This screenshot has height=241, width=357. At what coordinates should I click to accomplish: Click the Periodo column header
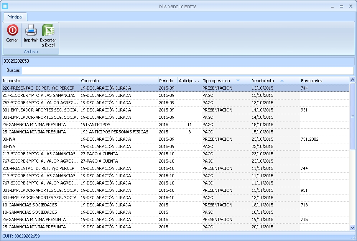tap(167, 81)
